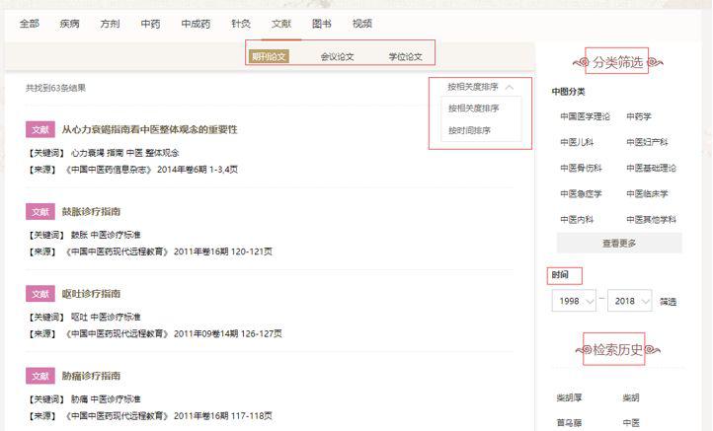Click the 共找到63条结果 count text
Viewport: 713px width, 431px height.
55,88
